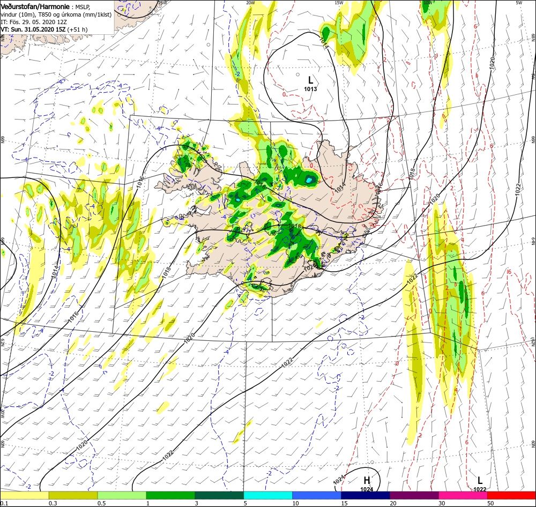Click the 'Veðurstofan/Harmonie' title text
The height and width of the screenshot is (507, 536).
35,6
